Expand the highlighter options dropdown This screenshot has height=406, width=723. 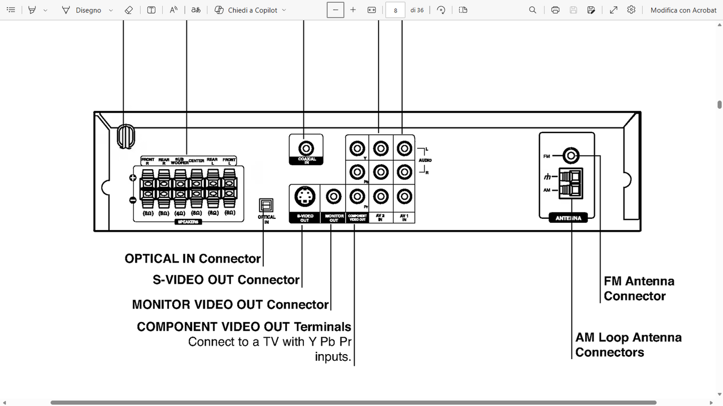(46, 10)
